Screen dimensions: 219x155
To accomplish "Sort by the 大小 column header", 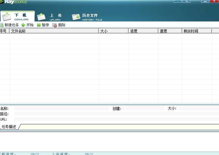I will [113, 31].
